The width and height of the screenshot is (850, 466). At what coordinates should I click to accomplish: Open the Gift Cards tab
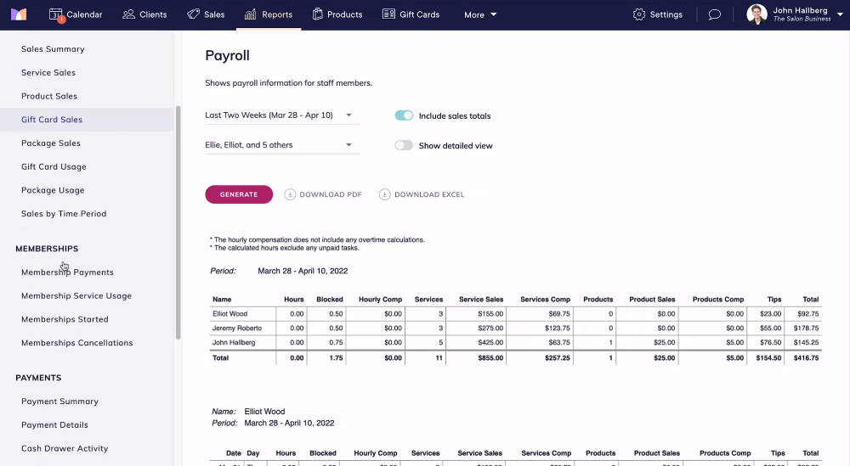coord(411,15)
